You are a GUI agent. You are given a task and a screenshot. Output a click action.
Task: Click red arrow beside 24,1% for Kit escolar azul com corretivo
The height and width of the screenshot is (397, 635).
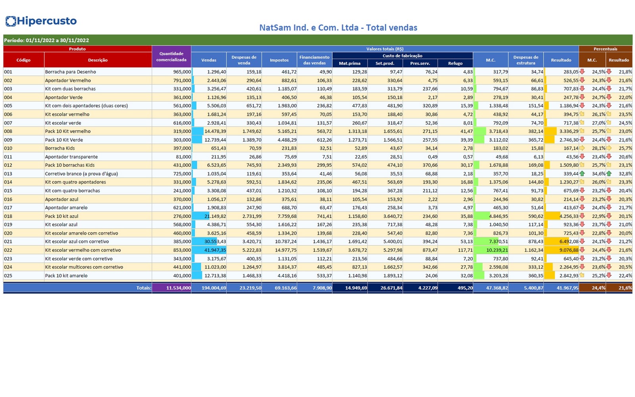pyautogui.click(x=582, y=241)
